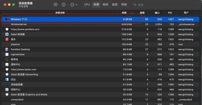This screenshot has width=202, height=105.
Task: Sort by 线程 column header
Action: pyautogui.click(x=142, y=13)
